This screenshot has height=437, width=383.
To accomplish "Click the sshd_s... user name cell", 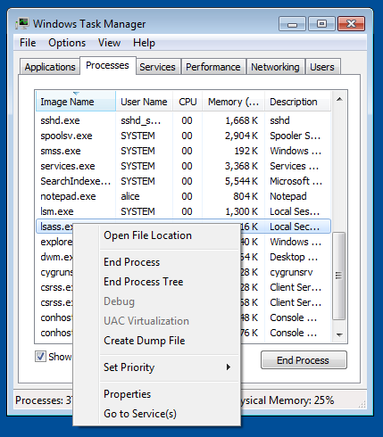I will (140, 120).
